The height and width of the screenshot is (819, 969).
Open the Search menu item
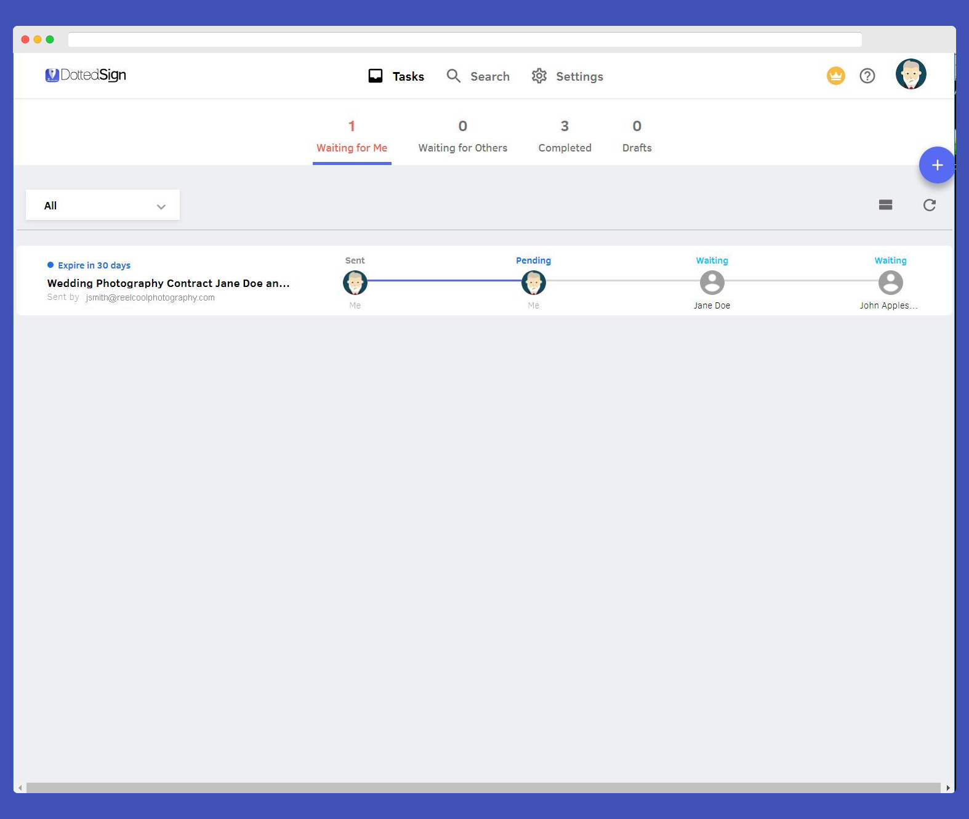click(x=478, y=76)
